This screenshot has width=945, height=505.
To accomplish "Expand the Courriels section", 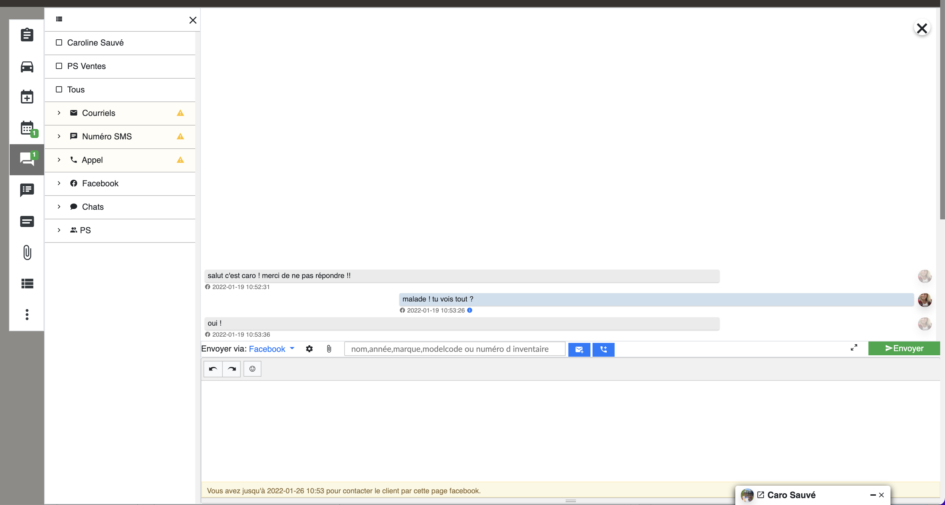I will coord(59,113).
